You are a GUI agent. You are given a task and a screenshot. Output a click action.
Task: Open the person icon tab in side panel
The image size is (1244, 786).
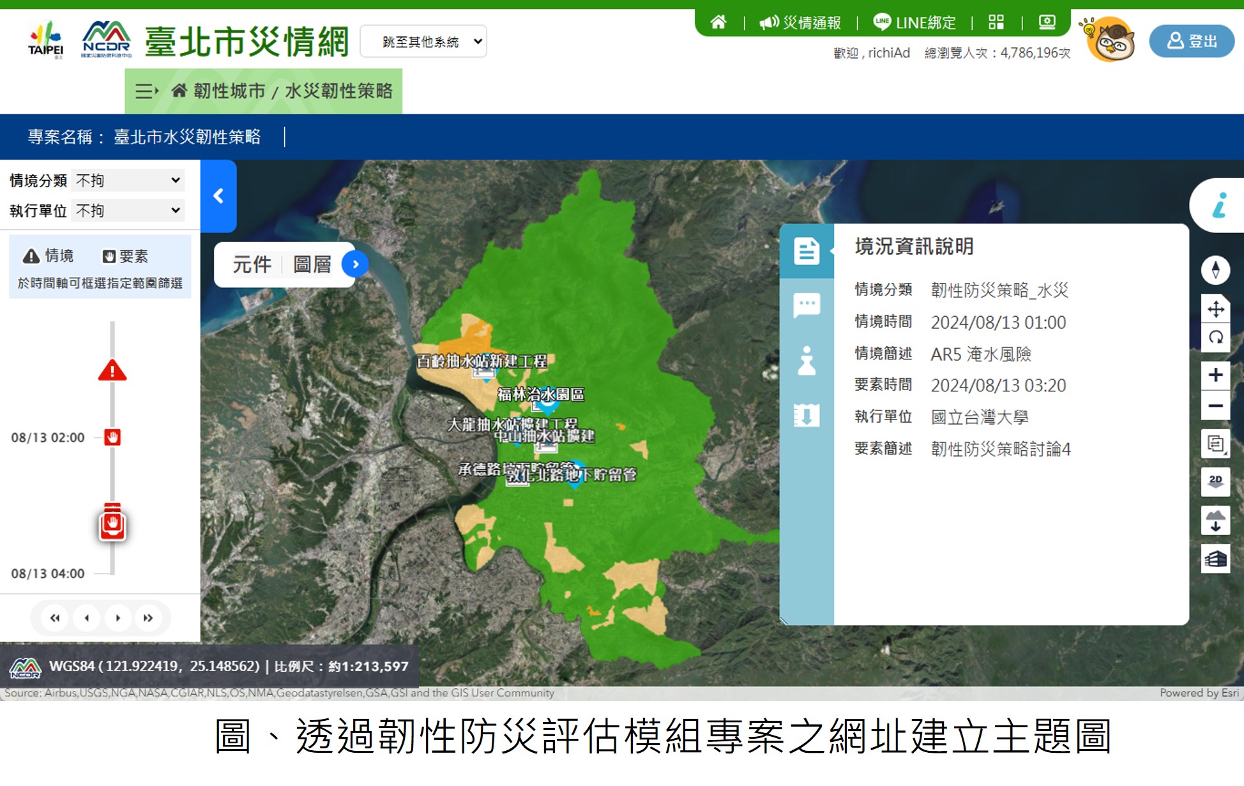pos(807,361)
